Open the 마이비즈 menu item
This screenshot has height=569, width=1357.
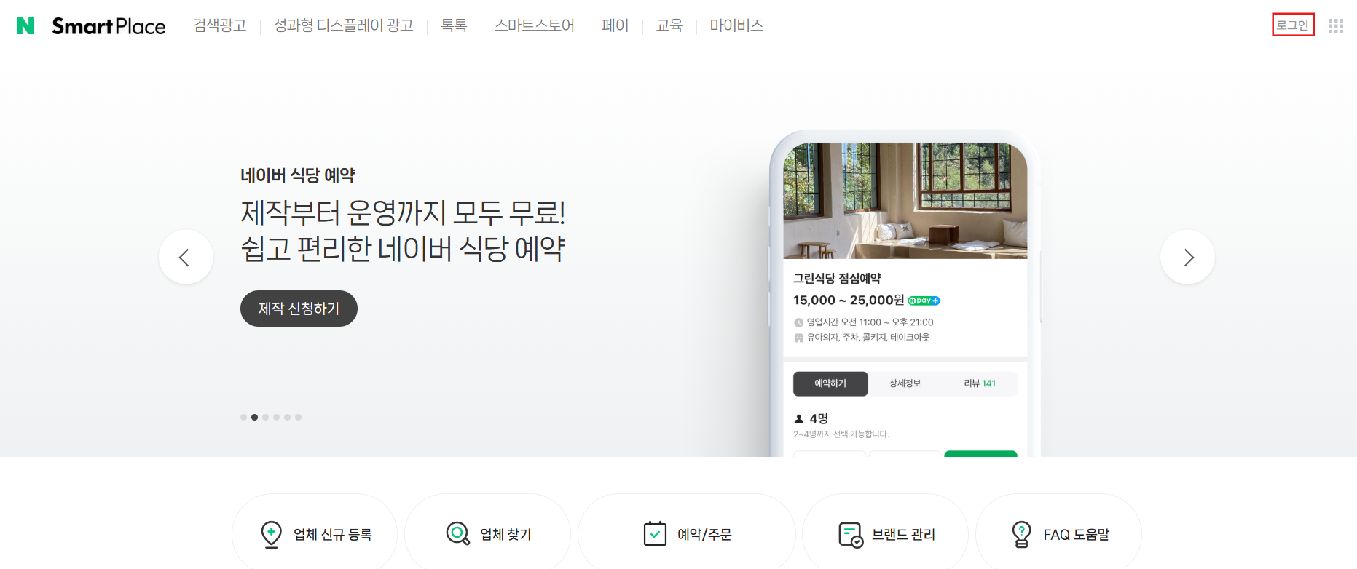736,25
